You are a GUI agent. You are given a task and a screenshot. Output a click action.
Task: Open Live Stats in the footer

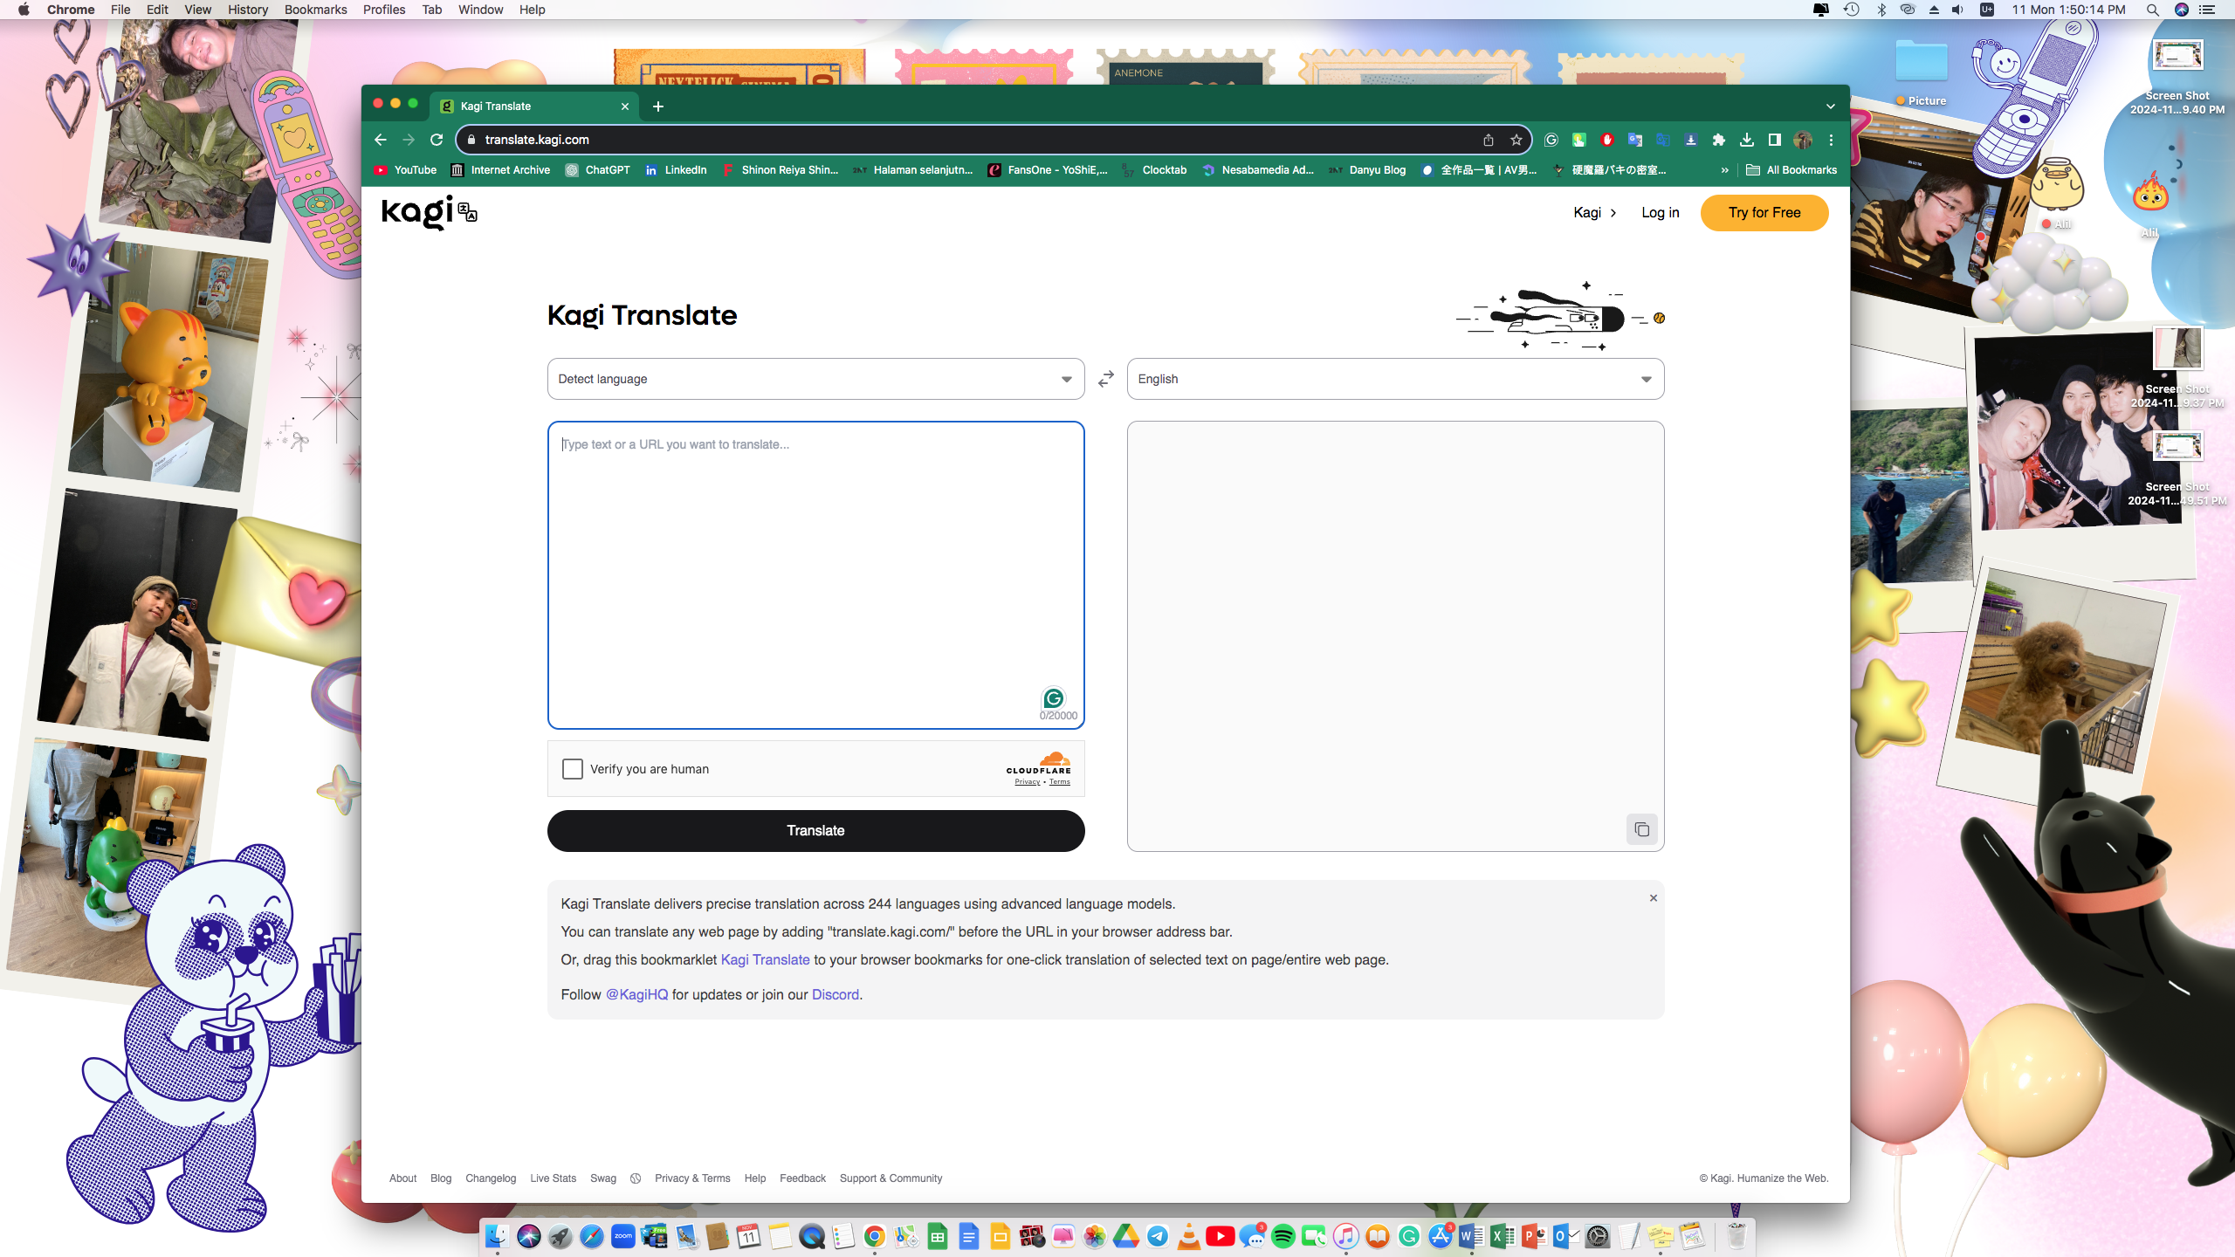[554, 1178]
